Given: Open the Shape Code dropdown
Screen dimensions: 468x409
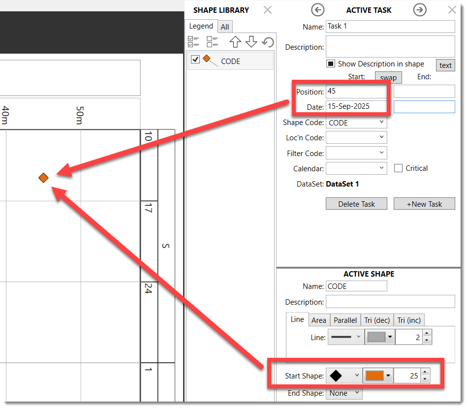Looking at the screenshot, I should click(x=356, y=123).
